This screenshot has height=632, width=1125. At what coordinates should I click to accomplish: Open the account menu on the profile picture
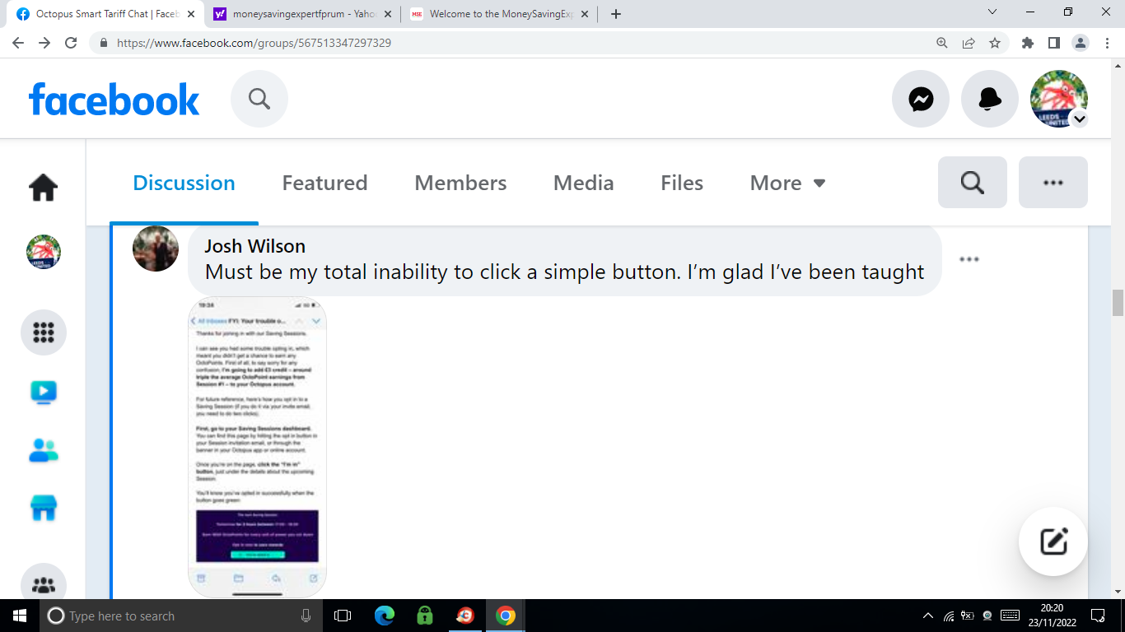pyautogui.click(x=1059, y=99)
